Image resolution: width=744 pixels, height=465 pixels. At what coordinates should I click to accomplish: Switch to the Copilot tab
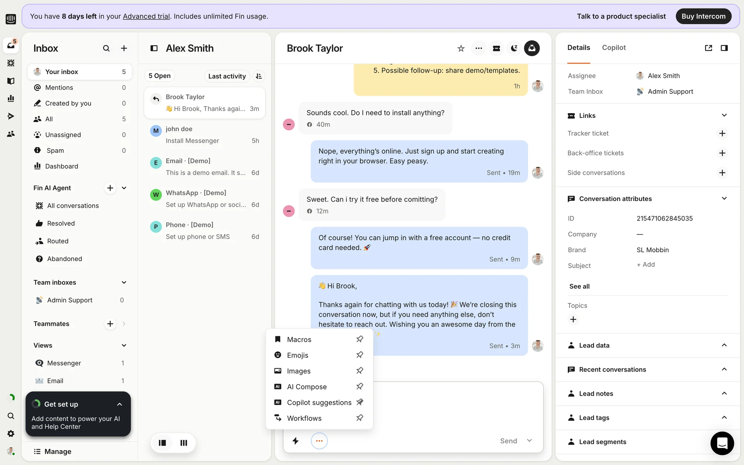614,48
